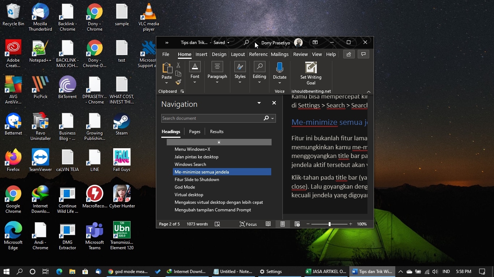Collapse the ribbon with the chevron
Image resolution: width=494 pixels, height=277 pixels.
point(369,92)
